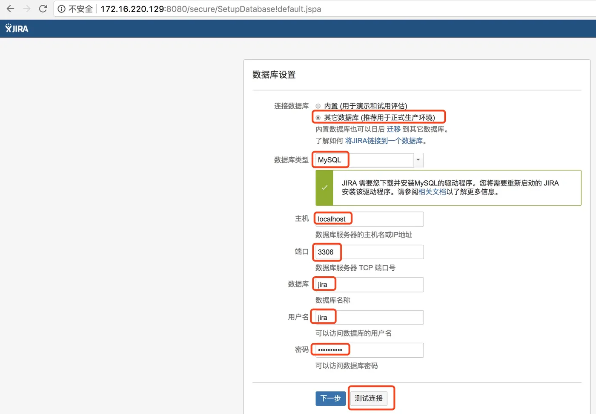Click hint text 可以访问数据库的用户名
Screen dimensions: 596x414
(x=353, y=333)
